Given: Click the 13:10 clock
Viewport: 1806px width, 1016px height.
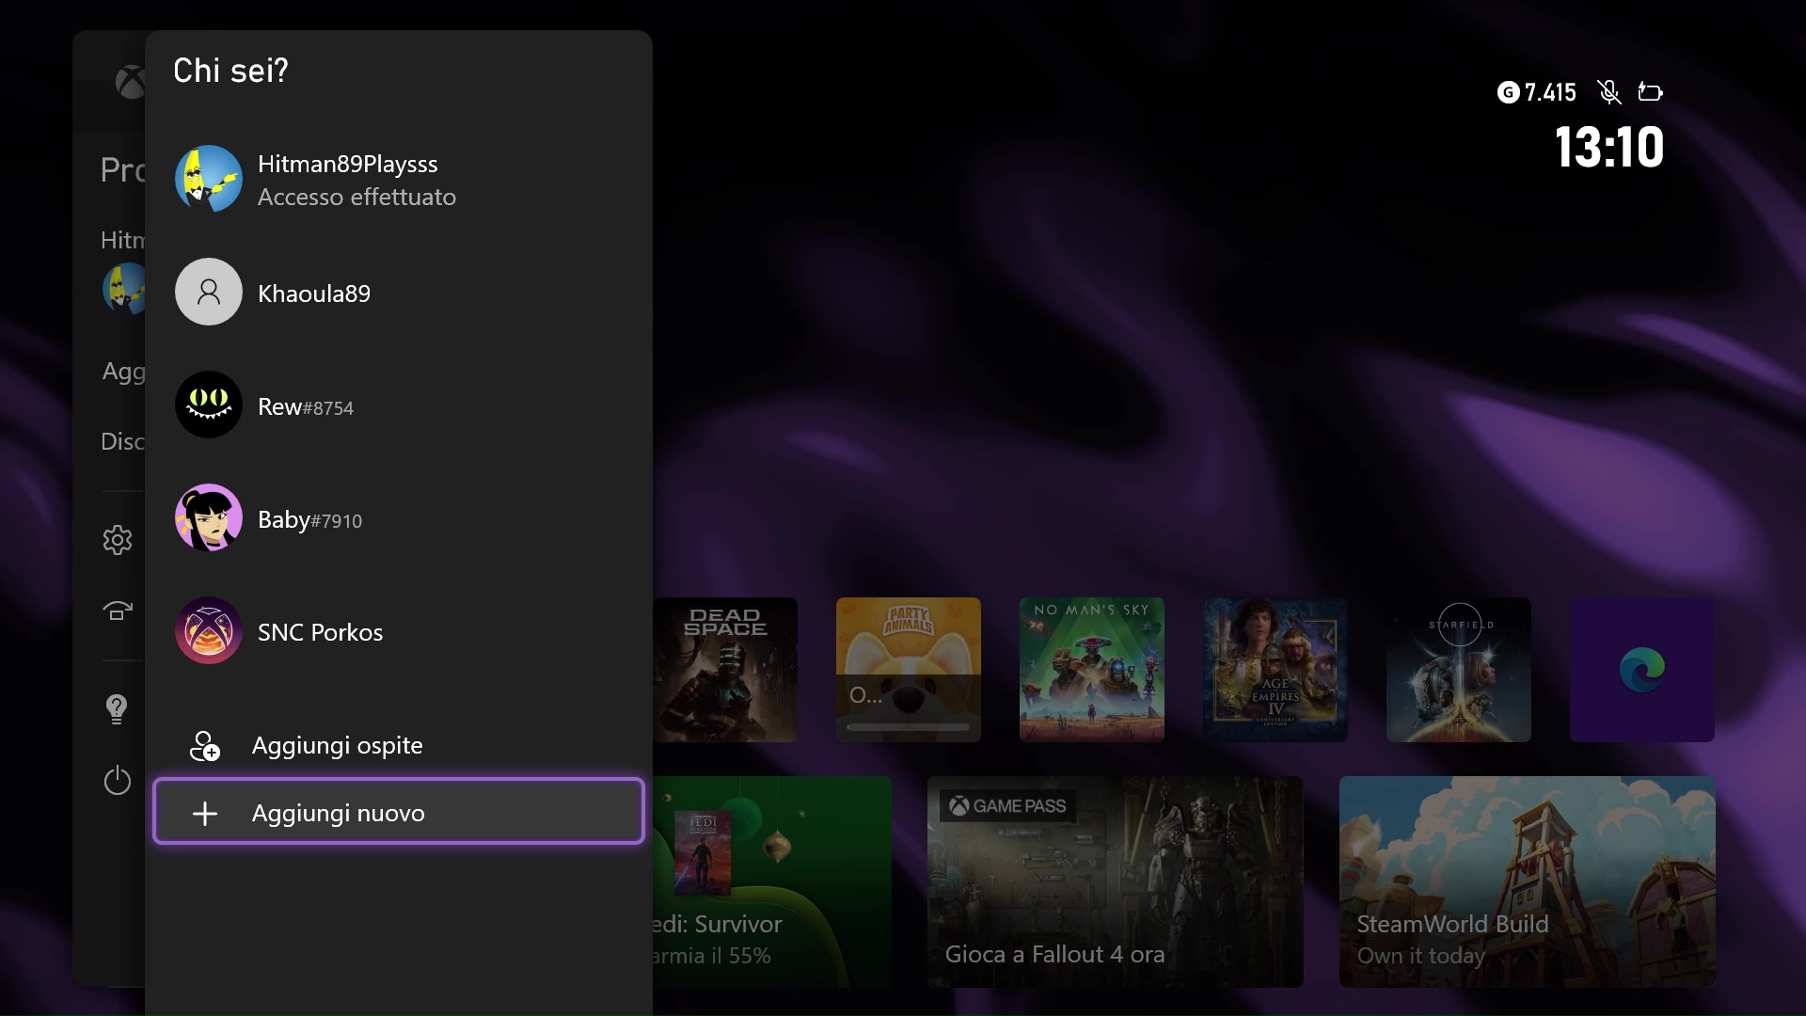Looking at the screenshot, I should [1609, 148].
